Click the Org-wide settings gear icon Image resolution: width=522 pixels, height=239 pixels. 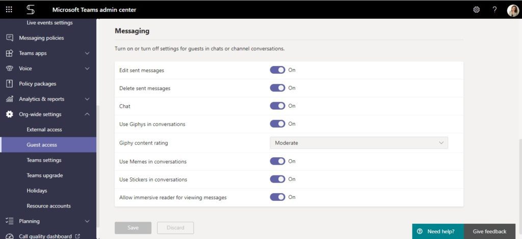coord(10,114)
